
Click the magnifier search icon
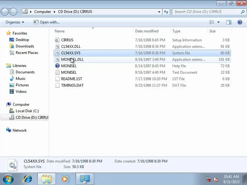(x=243, y=12)
